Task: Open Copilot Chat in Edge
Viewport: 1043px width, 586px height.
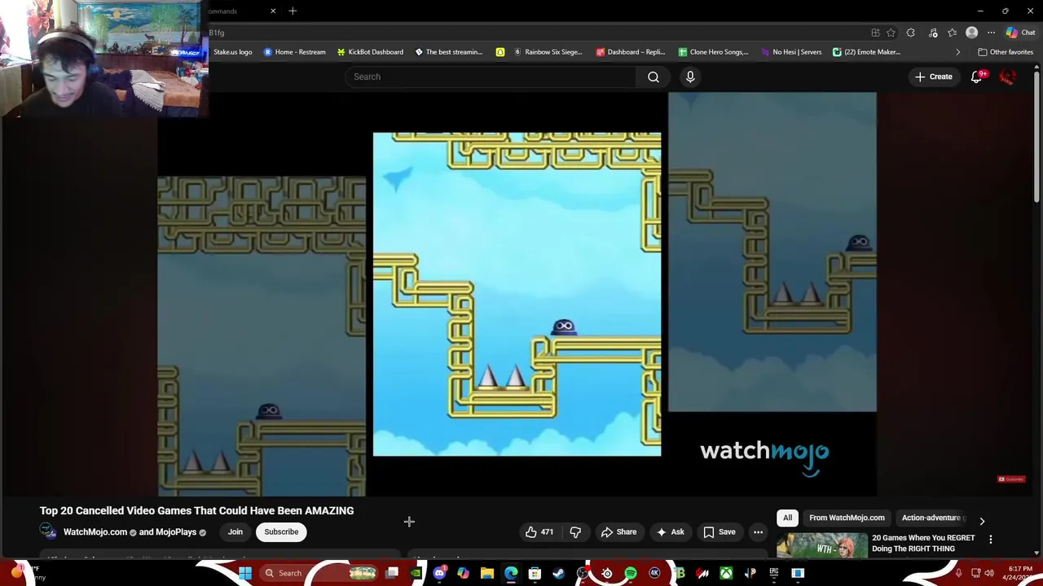Action: (1020, 33)
